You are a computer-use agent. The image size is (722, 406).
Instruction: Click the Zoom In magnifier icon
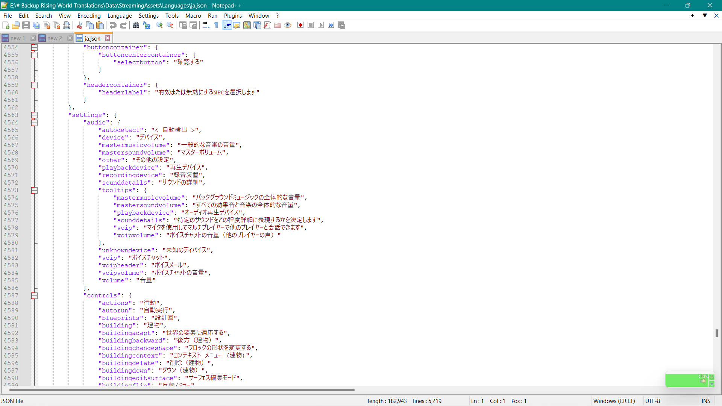click(159, 25)
